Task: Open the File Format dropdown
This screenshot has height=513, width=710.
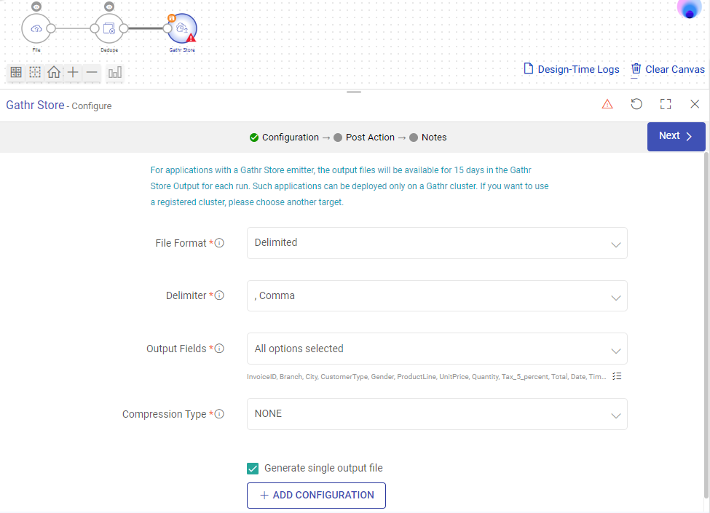Action: point(437,242)
